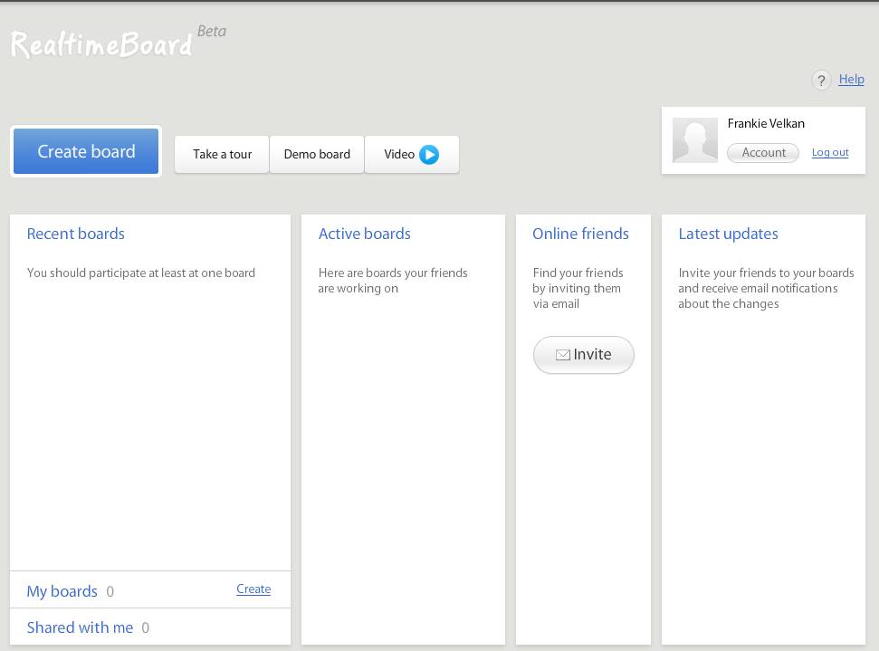This screenshot has height=651, width=879.
Task: Click 'Here are boards your friends are working on' text
Action: pyautogui.click(x=392, y=281)
